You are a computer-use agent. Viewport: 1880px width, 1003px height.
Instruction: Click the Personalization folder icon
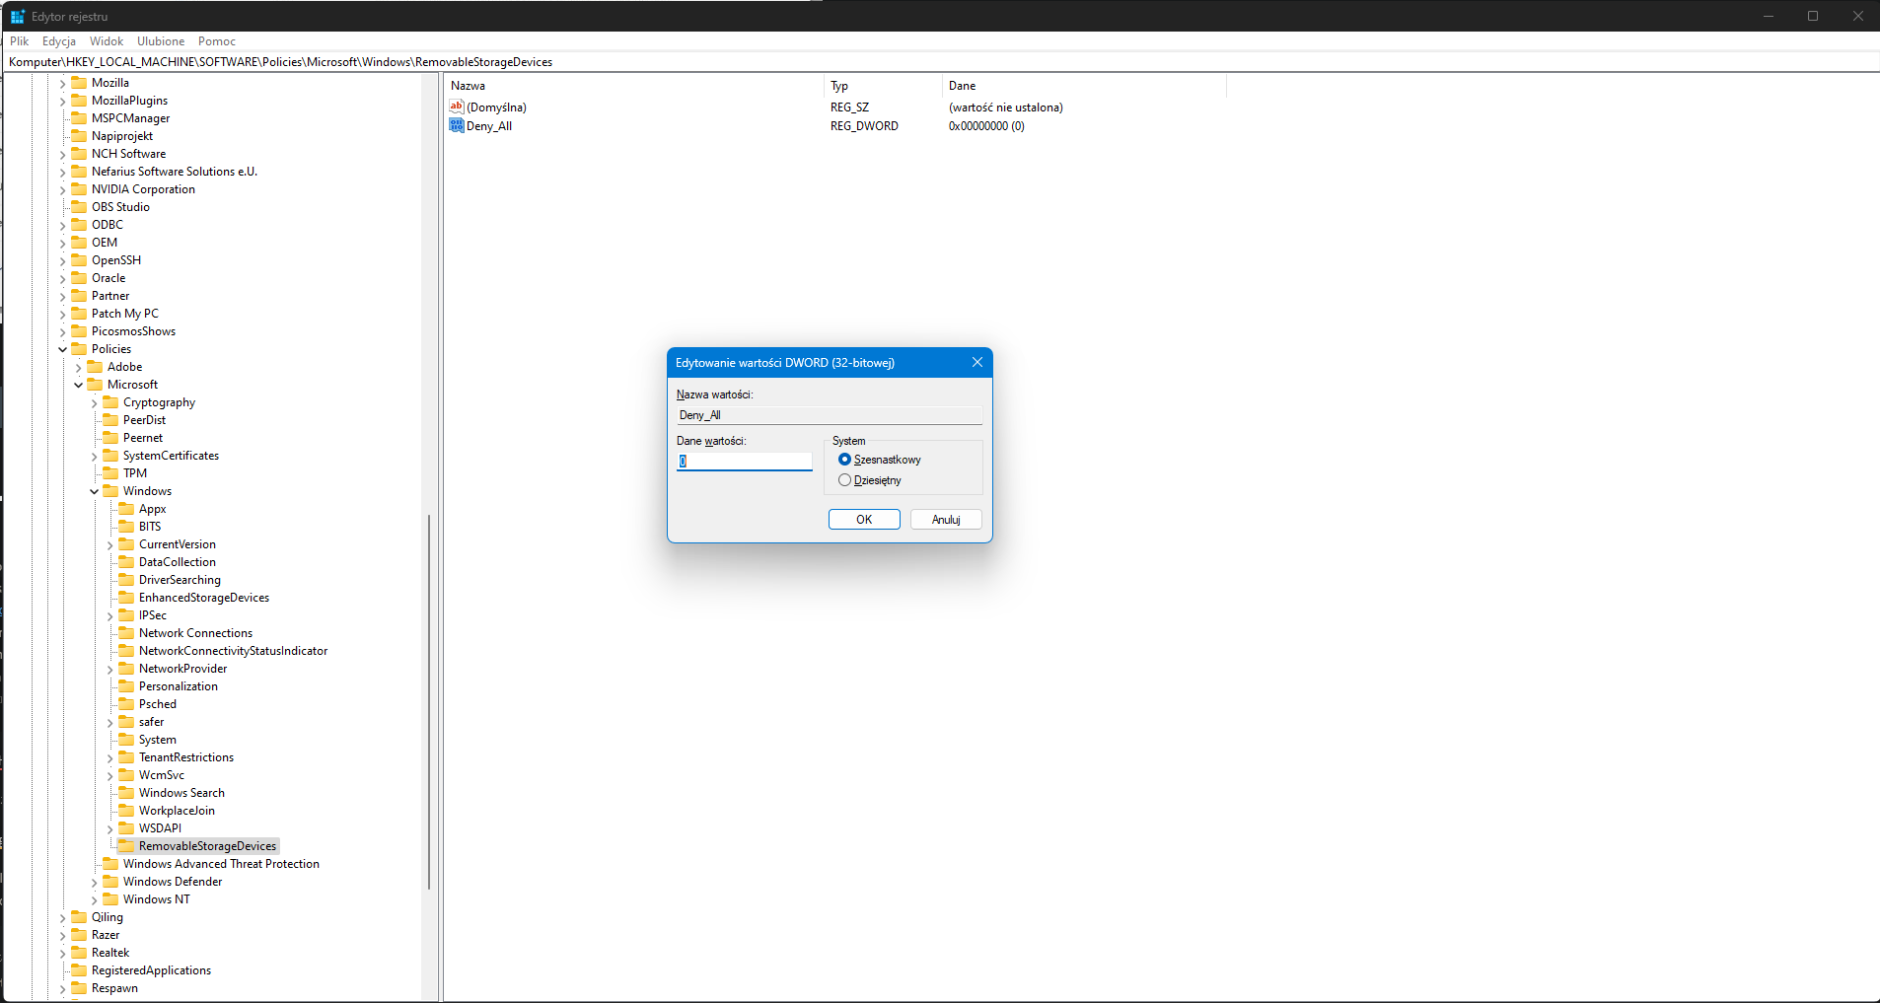pos(126,685)
